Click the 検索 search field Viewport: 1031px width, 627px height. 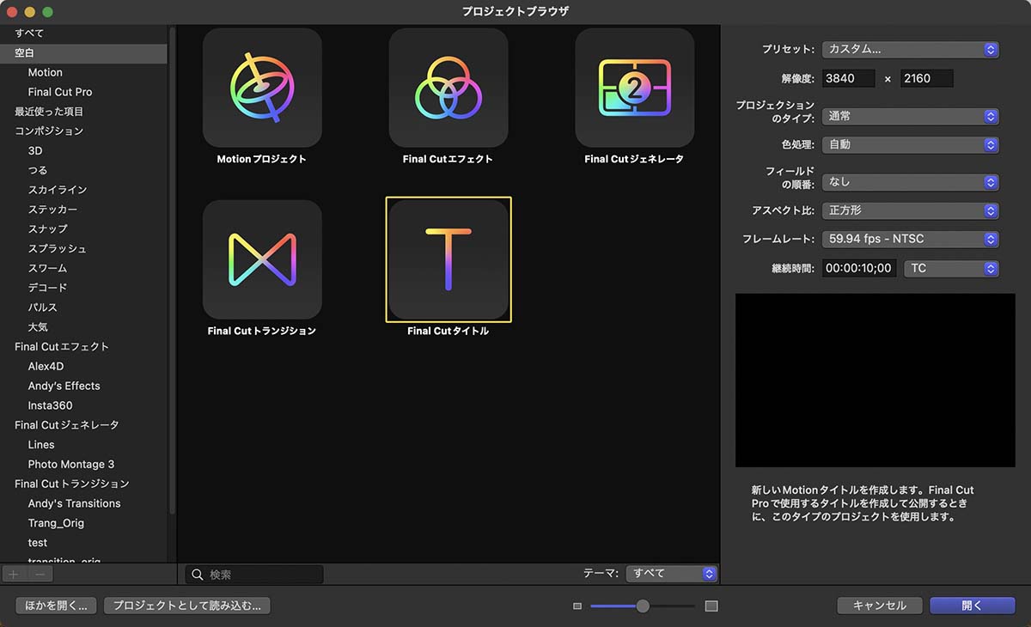(x=254, y=575)
